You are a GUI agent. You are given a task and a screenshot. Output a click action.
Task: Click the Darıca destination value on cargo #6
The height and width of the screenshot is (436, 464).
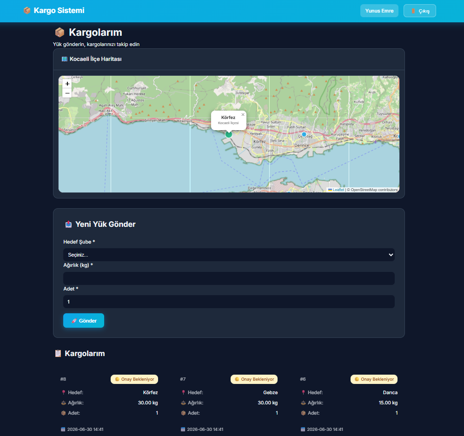391,392
